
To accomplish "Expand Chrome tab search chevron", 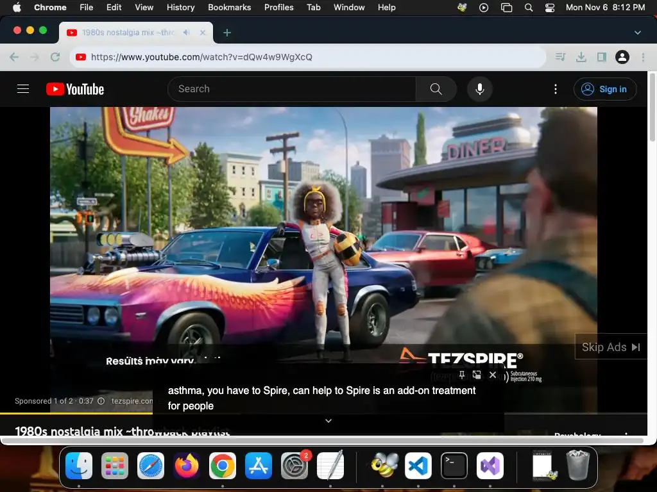I will (x=637, y=33).
